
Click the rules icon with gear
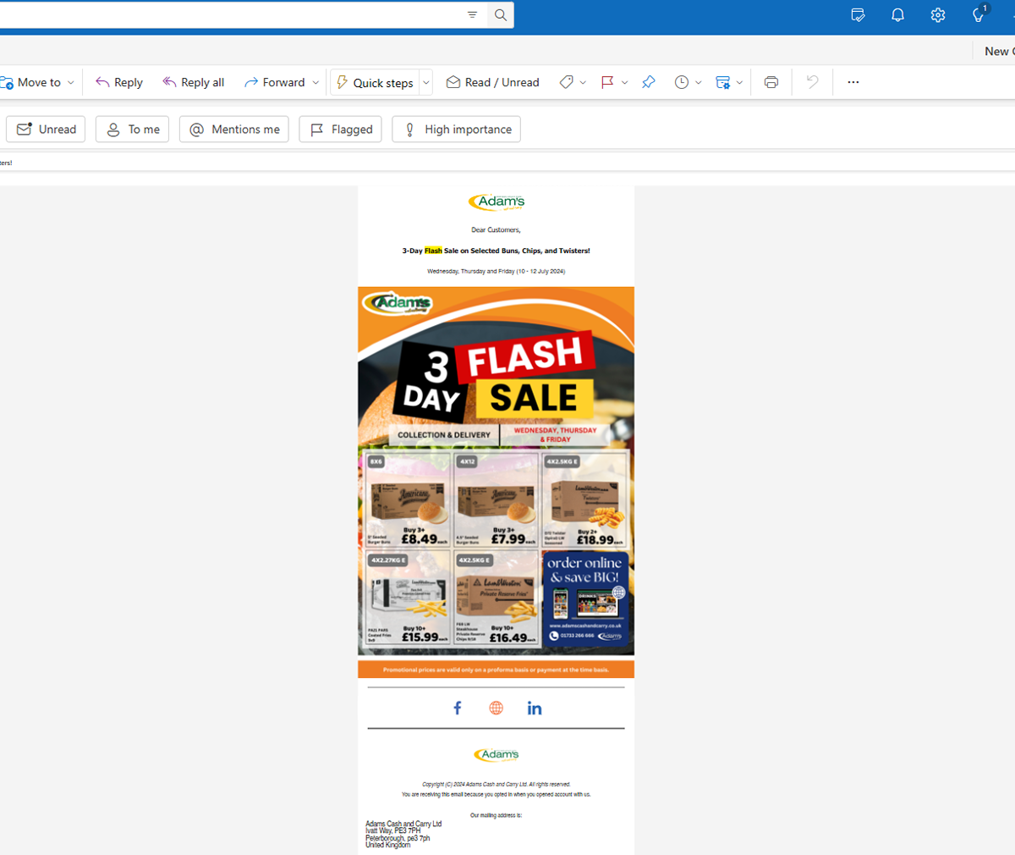click(722, 82)
